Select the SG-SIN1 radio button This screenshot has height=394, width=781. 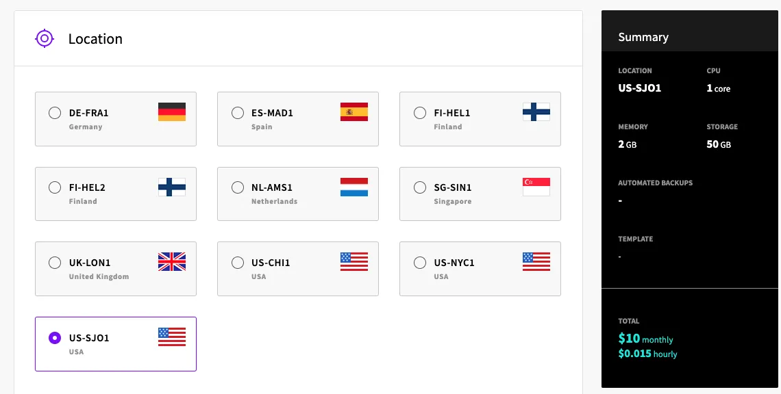(419, 187)
